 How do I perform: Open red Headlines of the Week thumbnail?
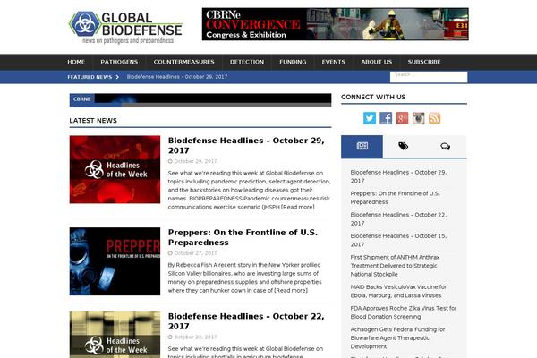click(115, 169)
